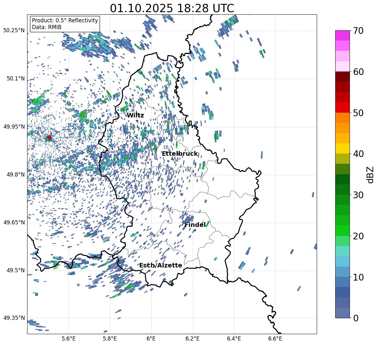Click the Esch/Alzette city label
The image size is (378, 345).
point(161,265)
